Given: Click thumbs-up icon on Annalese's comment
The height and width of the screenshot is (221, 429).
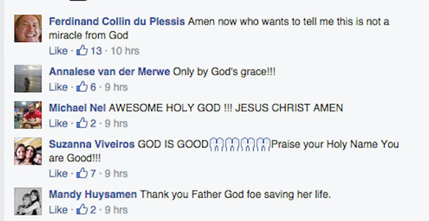Looking at the screenshot, I should click(82, 87).
